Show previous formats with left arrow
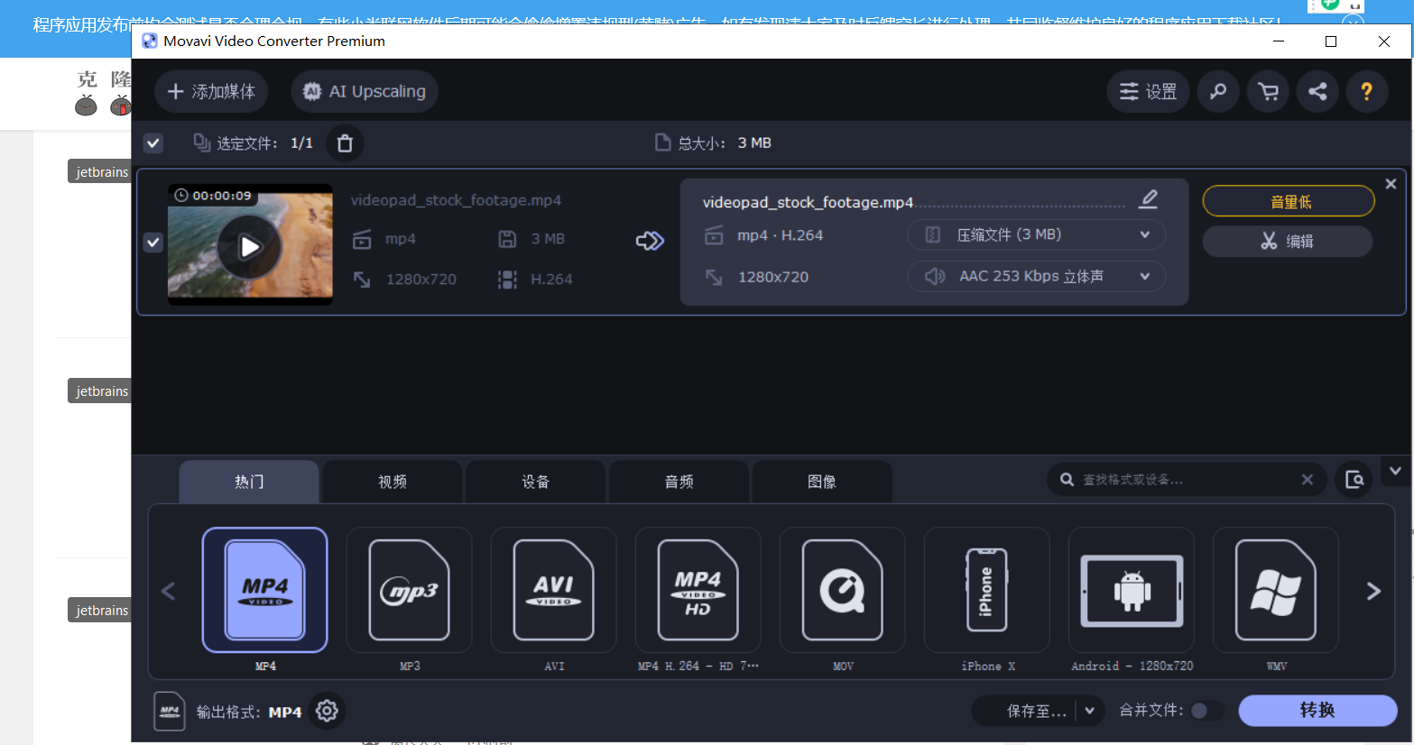1414x745 pixels. [x=168, y=591]
